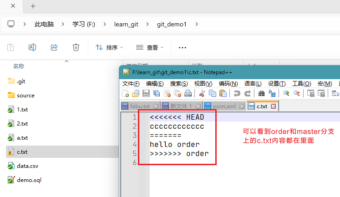Expand the chevron after git_demo1 in breadcrumb
Screen dimensions: 340x197
point(197,24)
